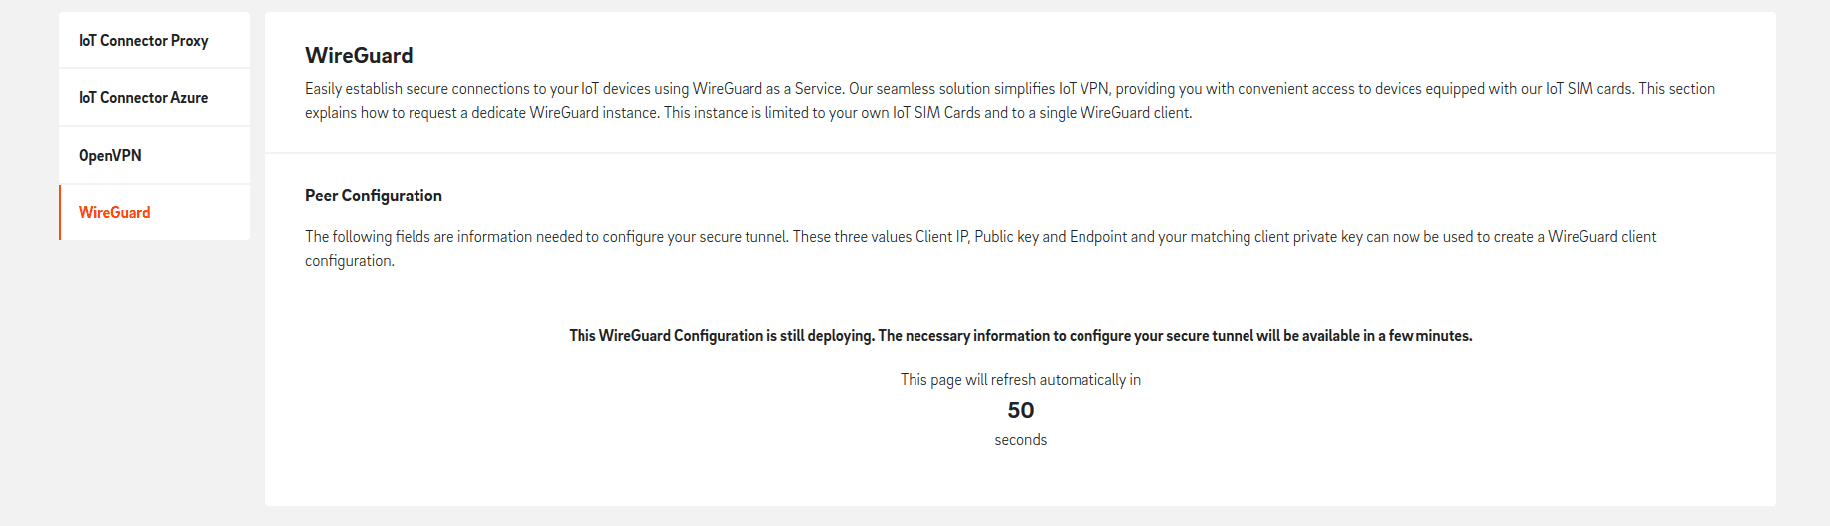Click divider line below the WireGuard introduction
The width and height of the screenshot is (1830, 526).
click(x=1020, y=153)
